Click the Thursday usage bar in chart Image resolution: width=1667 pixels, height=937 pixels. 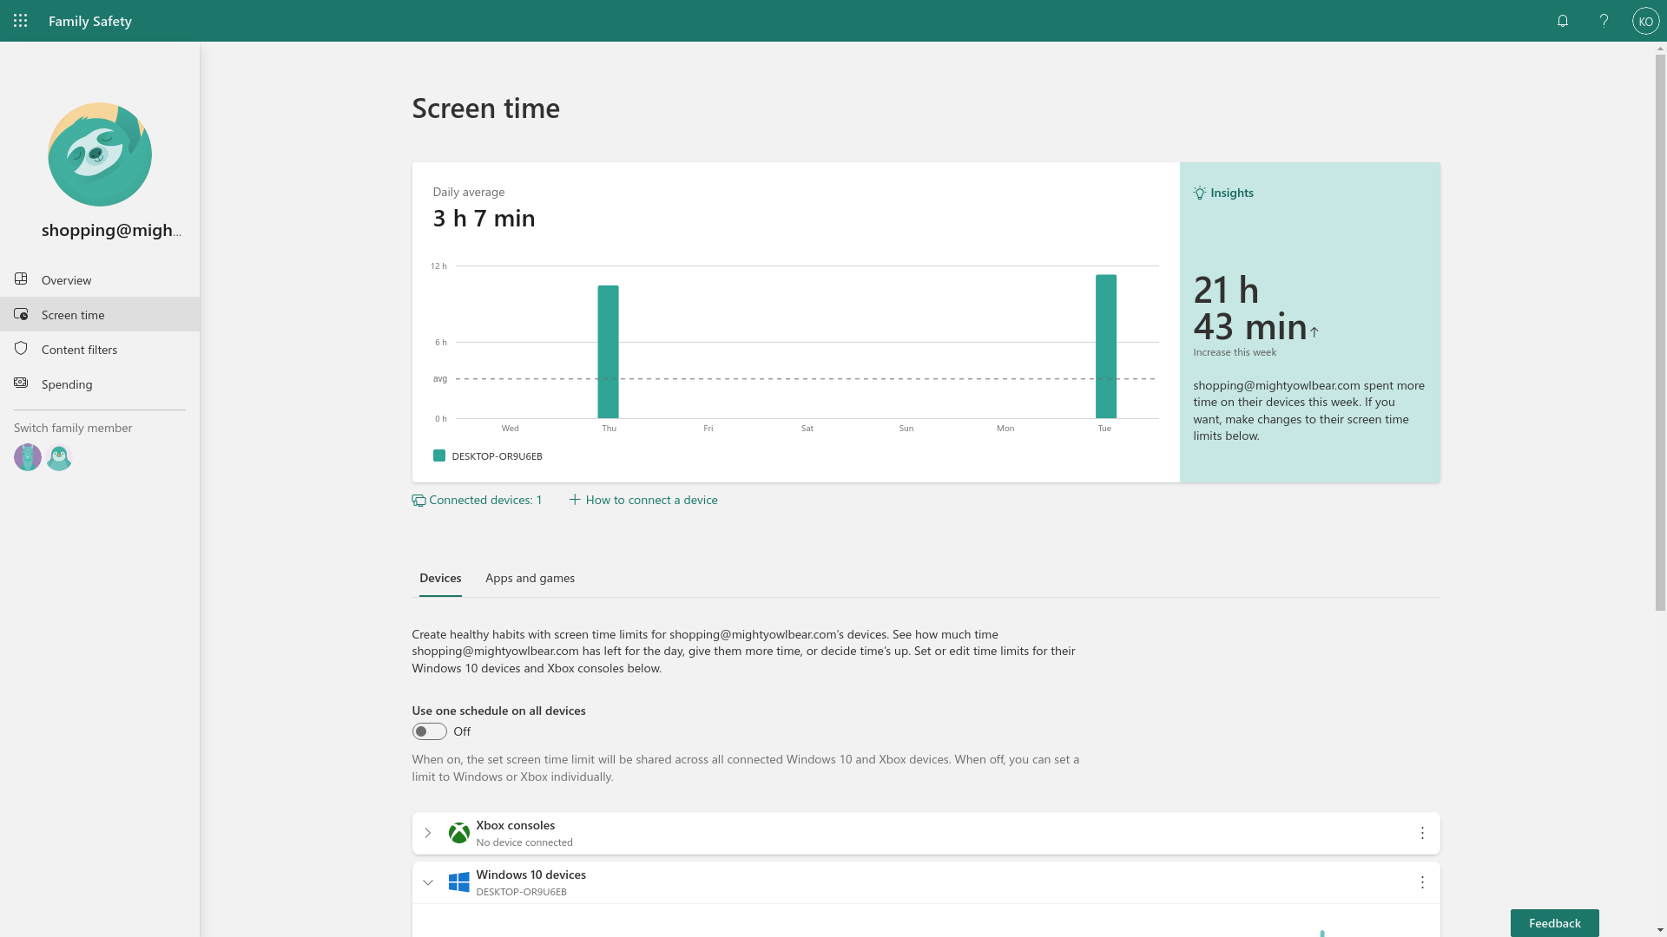coord(608,351)
